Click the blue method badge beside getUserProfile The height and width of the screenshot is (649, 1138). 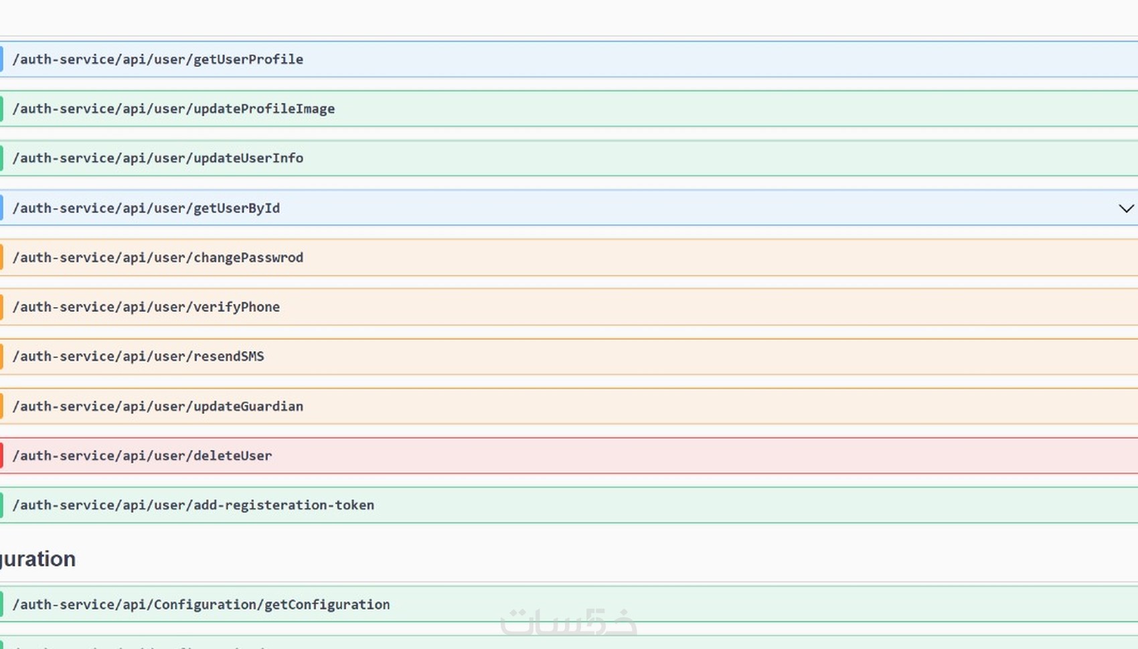[x=1, y=60]
